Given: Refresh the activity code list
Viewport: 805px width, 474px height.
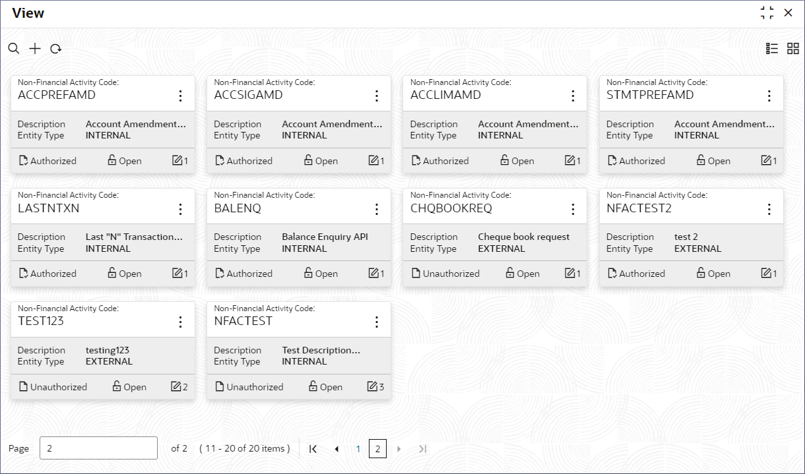Looking at the screenshot, I should [56, 49].
